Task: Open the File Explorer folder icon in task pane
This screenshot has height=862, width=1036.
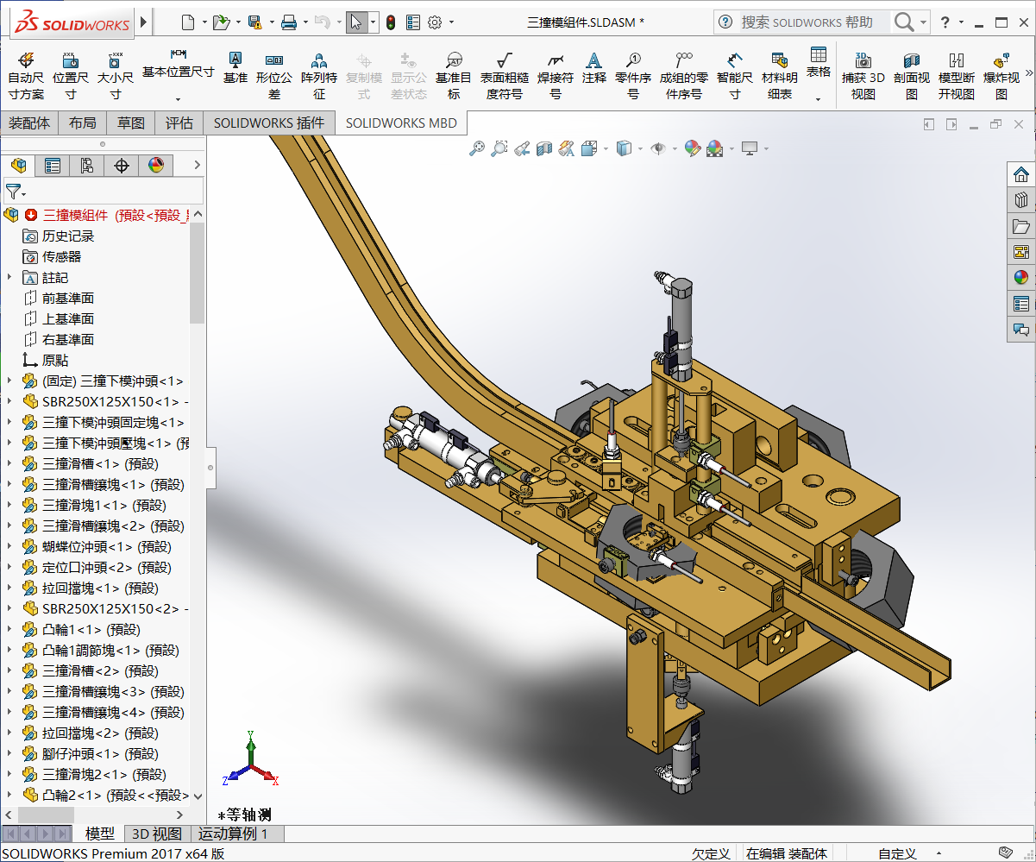Action: (x=1021, y=226)
